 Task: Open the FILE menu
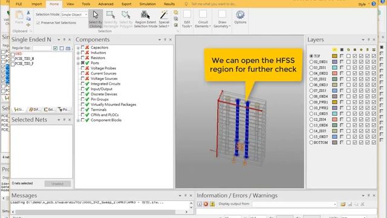(19, 4)
